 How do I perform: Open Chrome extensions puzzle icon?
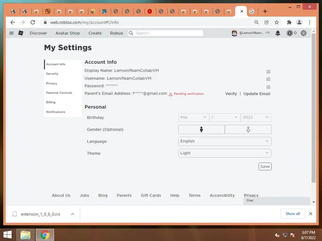(289, 22)
